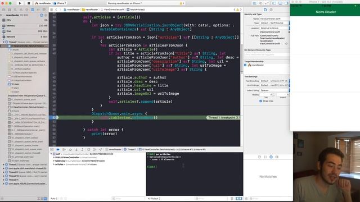
Task: Show the Debug navigator
Action: 33,10
